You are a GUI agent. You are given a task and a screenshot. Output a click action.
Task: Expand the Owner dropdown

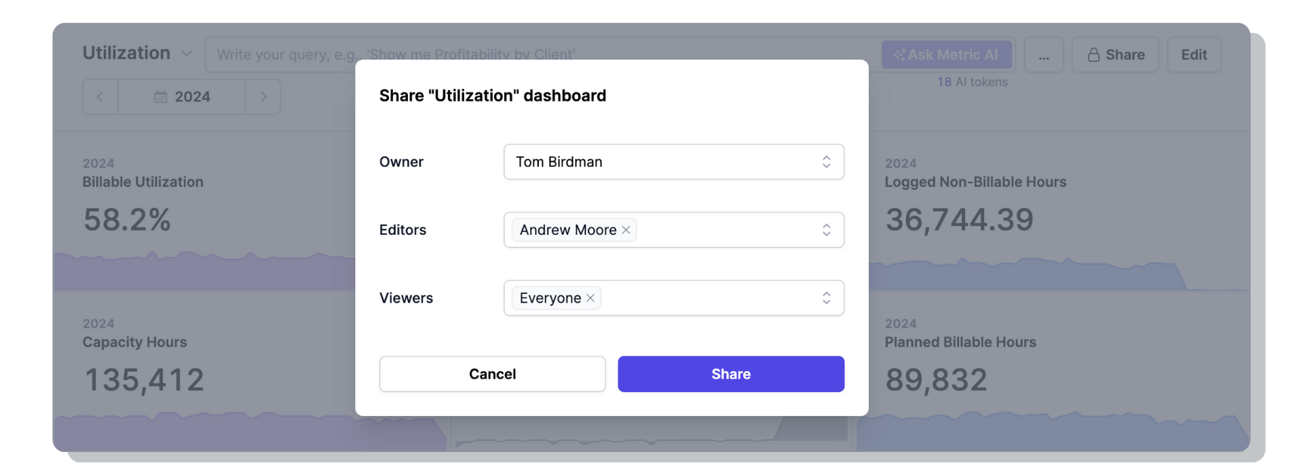pyautogui.click(x=826, y=161)
